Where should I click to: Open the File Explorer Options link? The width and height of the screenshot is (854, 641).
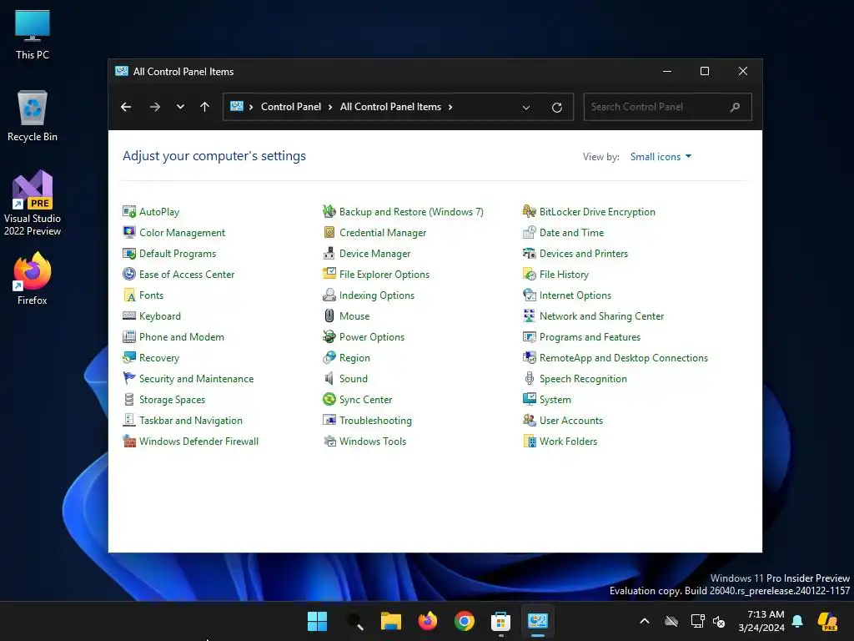[x=384, y=274]
